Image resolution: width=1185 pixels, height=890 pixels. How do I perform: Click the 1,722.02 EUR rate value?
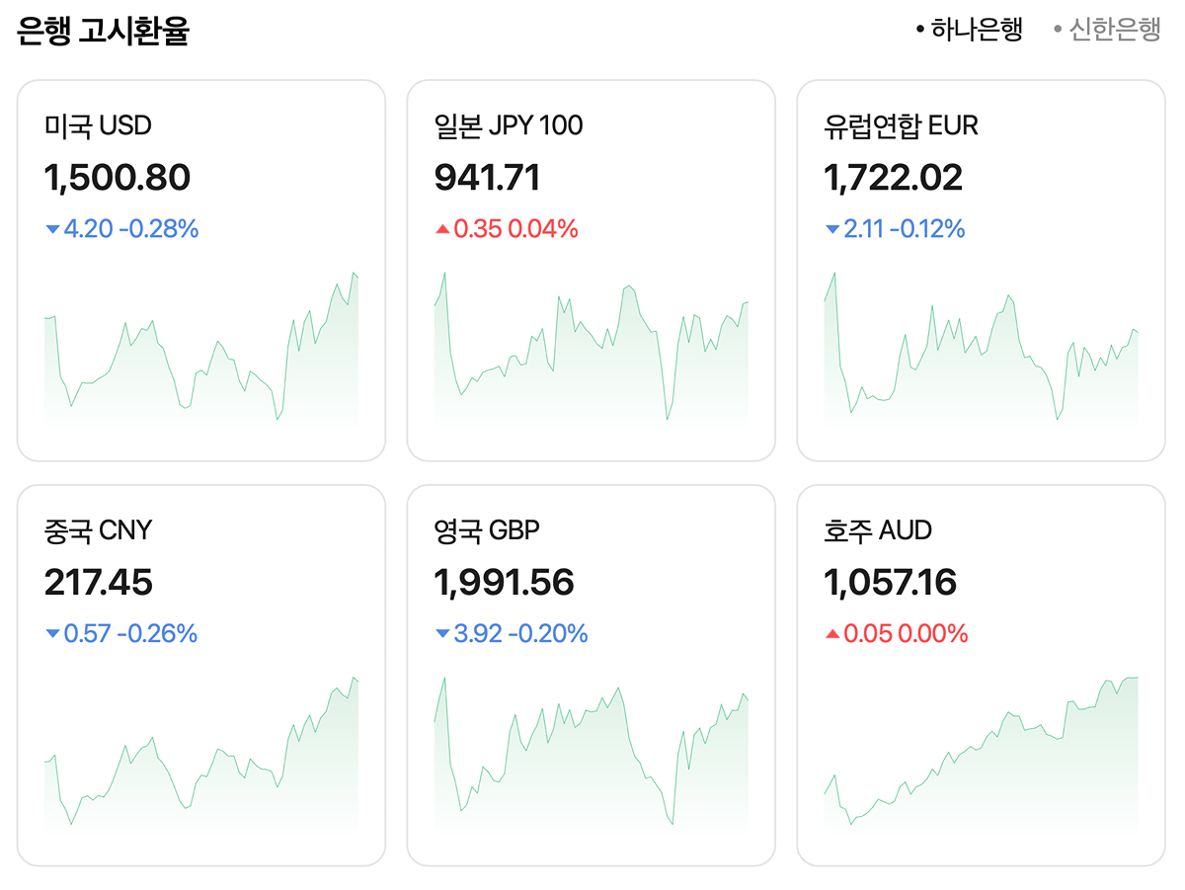(893, 178)
